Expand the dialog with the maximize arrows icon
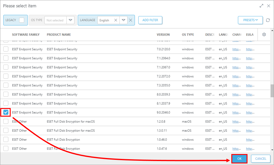The height and width of the screenshot is (165, 274). [x=261, y=6]
